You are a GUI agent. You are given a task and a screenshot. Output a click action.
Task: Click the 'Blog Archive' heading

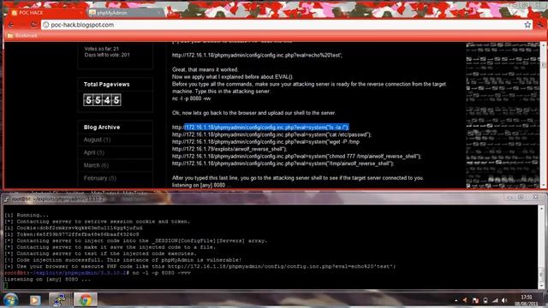(102, 127)
